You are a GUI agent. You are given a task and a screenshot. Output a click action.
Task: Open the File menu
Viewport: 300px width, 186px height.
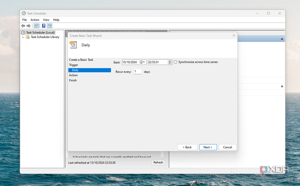pyautogui.click(x=24, y=20)
